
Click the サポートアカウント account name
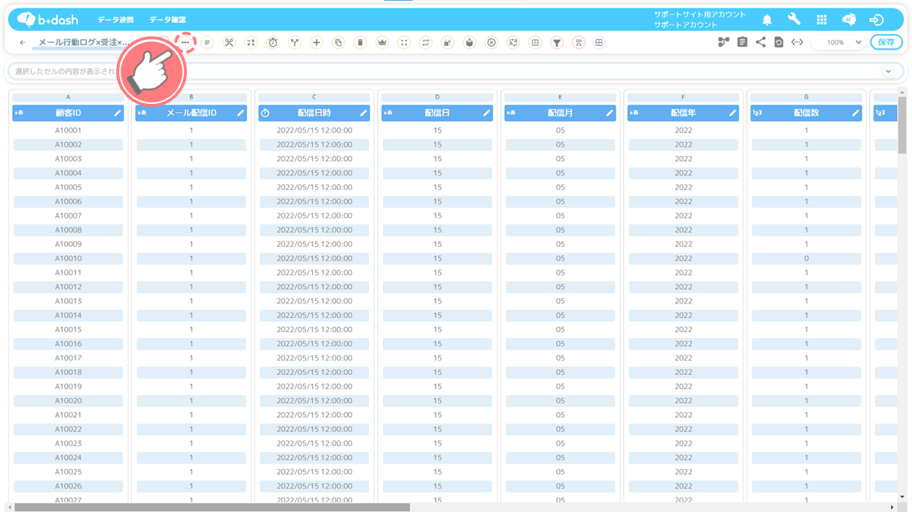tap(686, 25)
